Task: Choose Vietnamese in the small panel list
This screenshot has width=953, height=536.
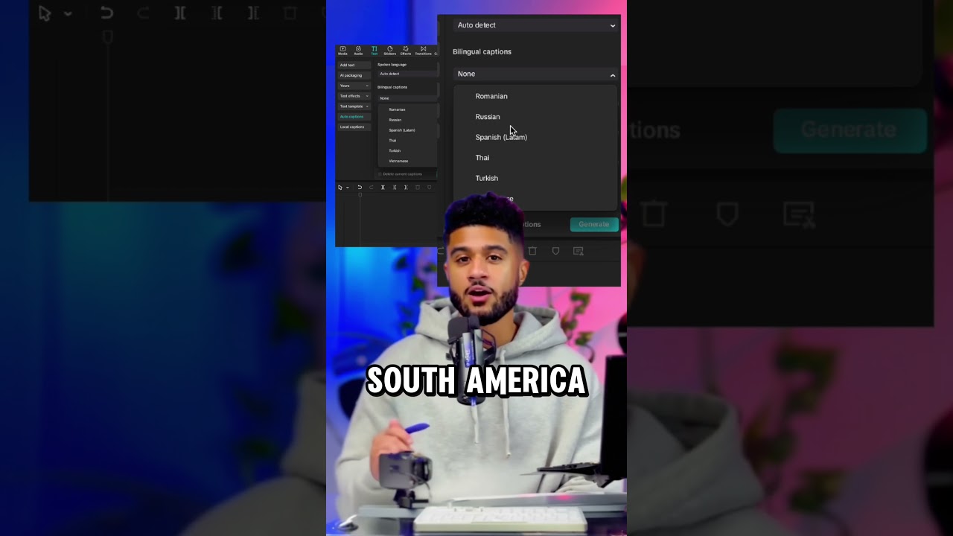Action: click(x=398, y=161)
